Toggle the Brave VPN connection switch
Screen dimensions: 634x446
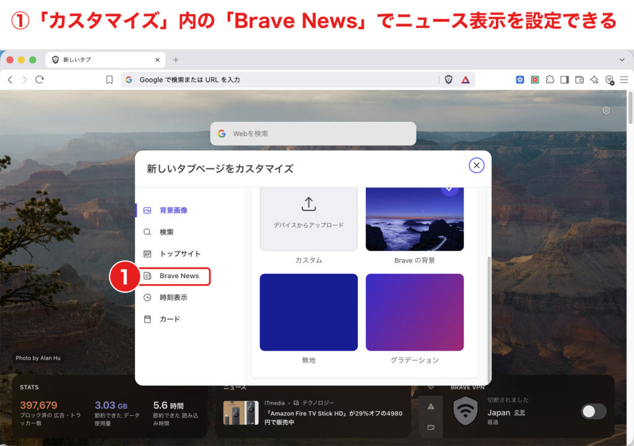pos(593,411)
